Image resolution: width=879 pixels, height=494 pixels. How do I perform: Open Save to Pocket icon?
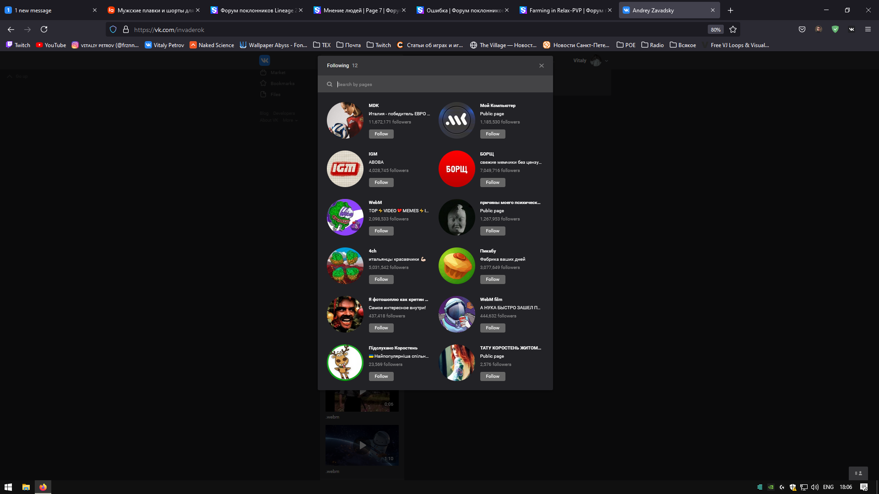802,30
